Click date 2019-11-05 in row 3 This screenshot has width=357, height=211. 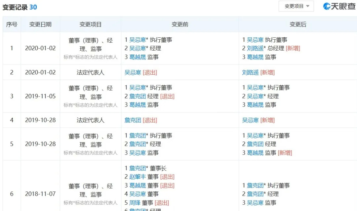(40, 96)
